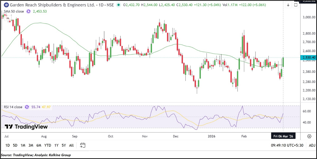Open the SMA 50 close indicator legend

pos(13,11)
